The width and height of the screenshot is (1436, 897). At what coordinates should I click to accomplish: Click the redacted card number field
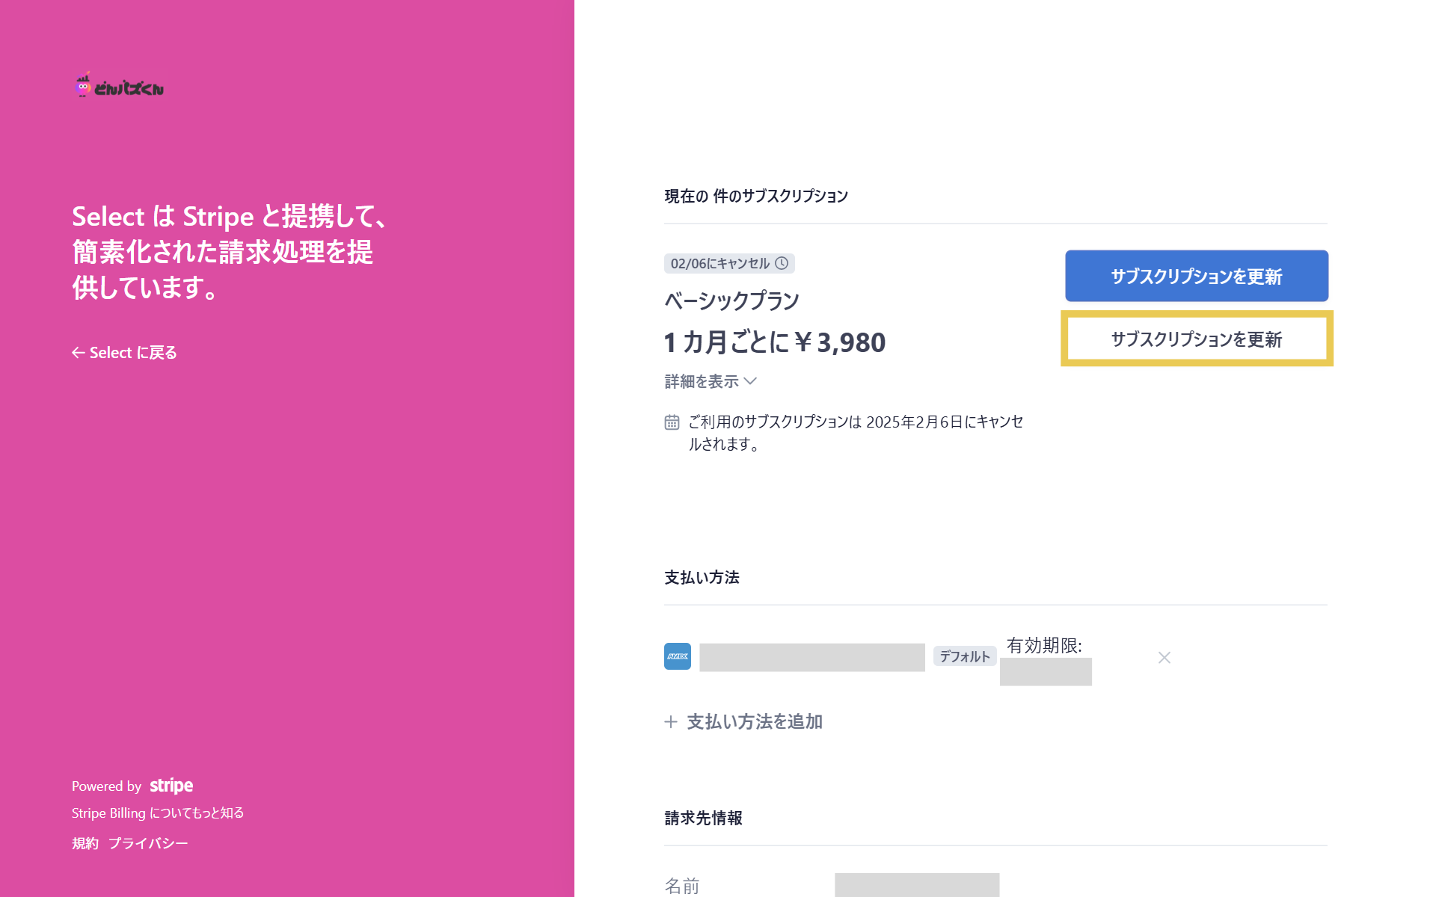pos(811,657)
